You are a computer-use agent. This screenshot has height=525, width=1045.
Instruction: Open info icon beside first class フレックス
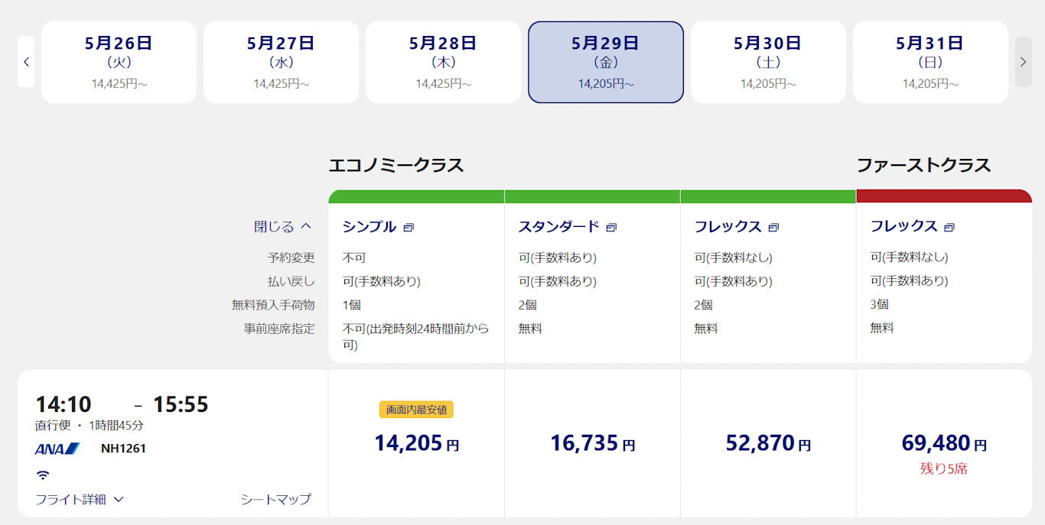pos(949,228)
